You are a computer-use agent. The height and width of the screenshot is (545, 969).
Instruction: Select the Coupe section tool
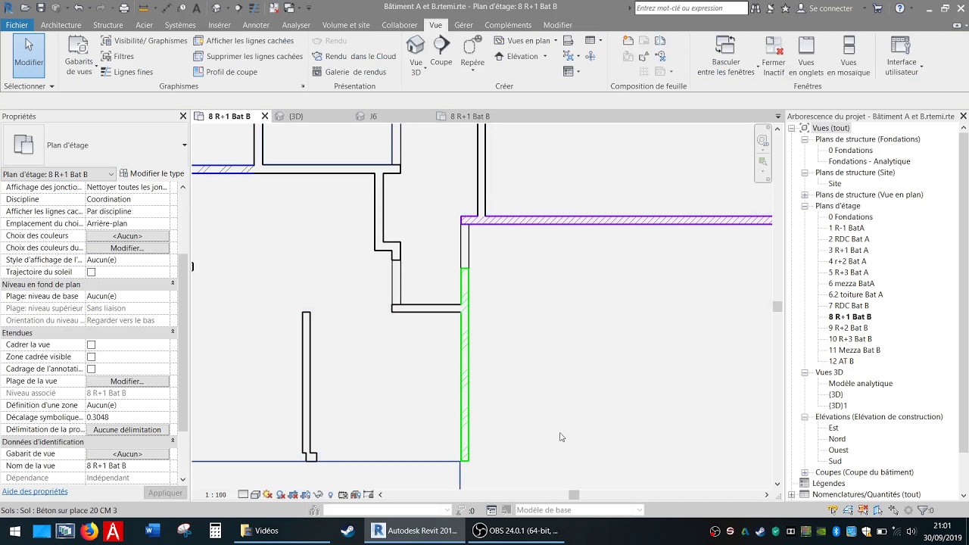(441, 51)
